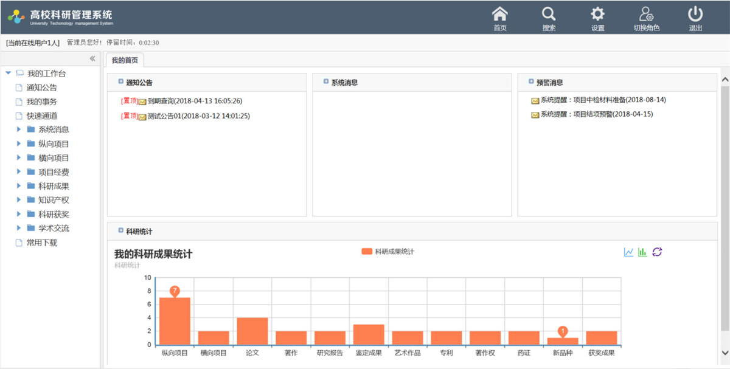Expand the 纵向项目 folder node

[x=19, y=143]
